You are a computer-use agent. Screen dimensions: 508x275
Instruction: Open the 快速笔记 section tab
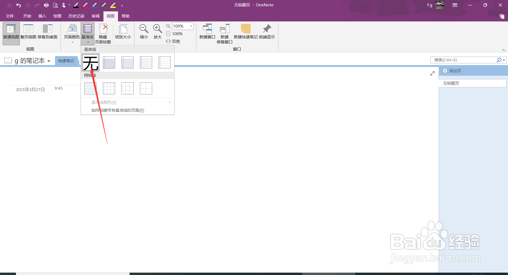point(66,61)
